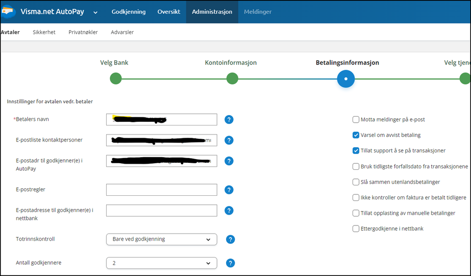Viewport: 471px width, 276px height.
Task: Open help for Totrinnskontroll setting
Action: pos(230,239)
